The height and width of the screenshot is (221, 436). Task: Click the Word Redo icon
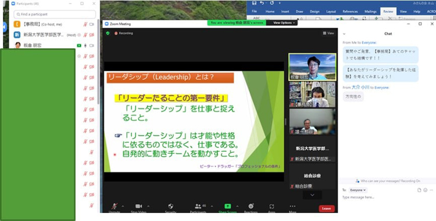(271, 3)
